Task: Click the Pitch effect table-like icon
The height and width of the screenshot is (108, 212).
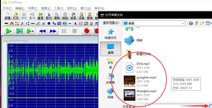Action: 59,24
